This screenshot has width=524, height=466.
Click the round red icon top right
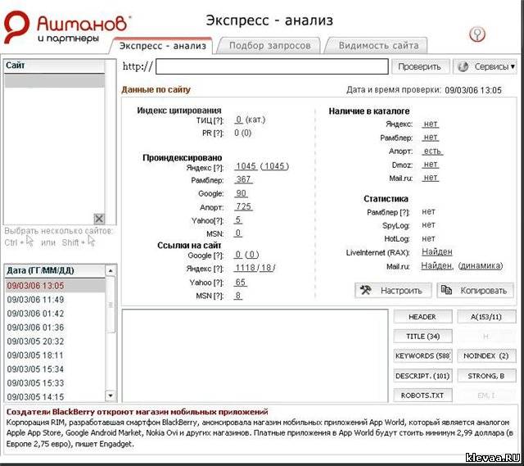click(x=477, y=34)
